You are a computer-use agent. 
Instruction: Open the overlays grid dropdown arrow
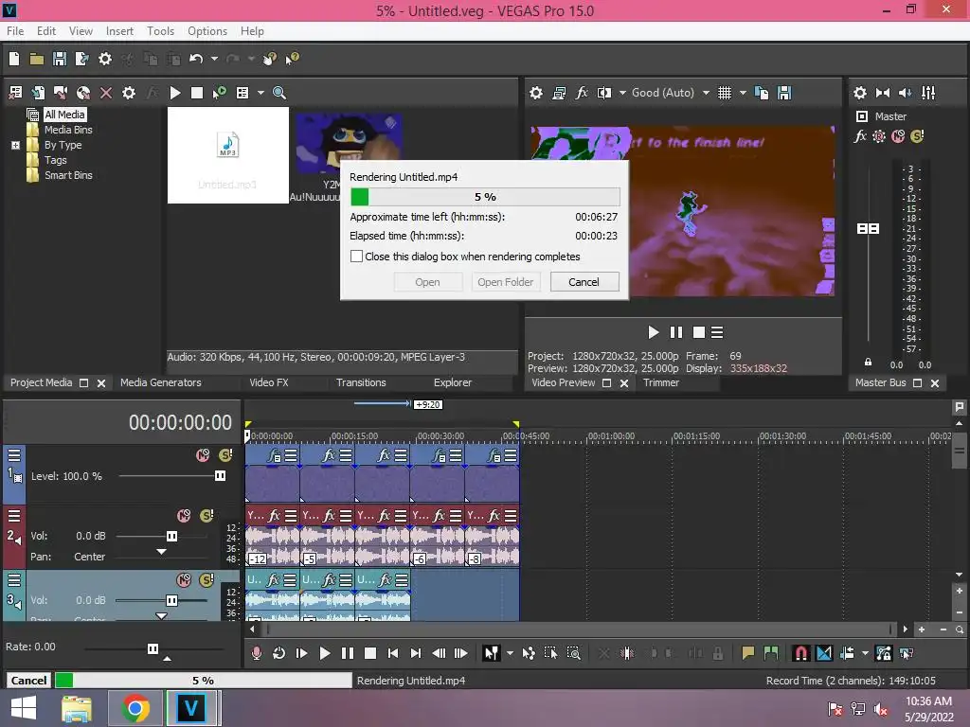click(743, 93)
